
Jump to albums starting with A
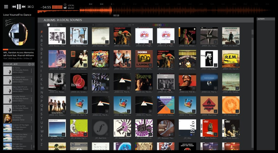(x=42, y=36)
